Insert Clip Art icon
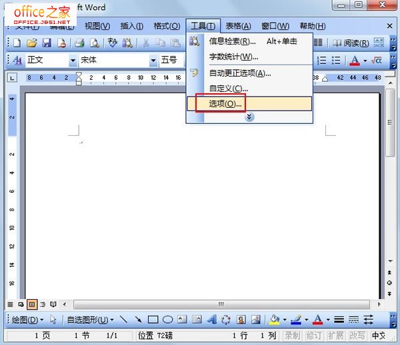This screenshot has width=400, height=345. point(241,319)
